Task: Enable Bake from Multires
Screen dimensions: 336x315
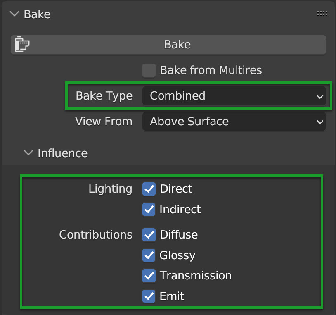Action: tap(149, 70)
